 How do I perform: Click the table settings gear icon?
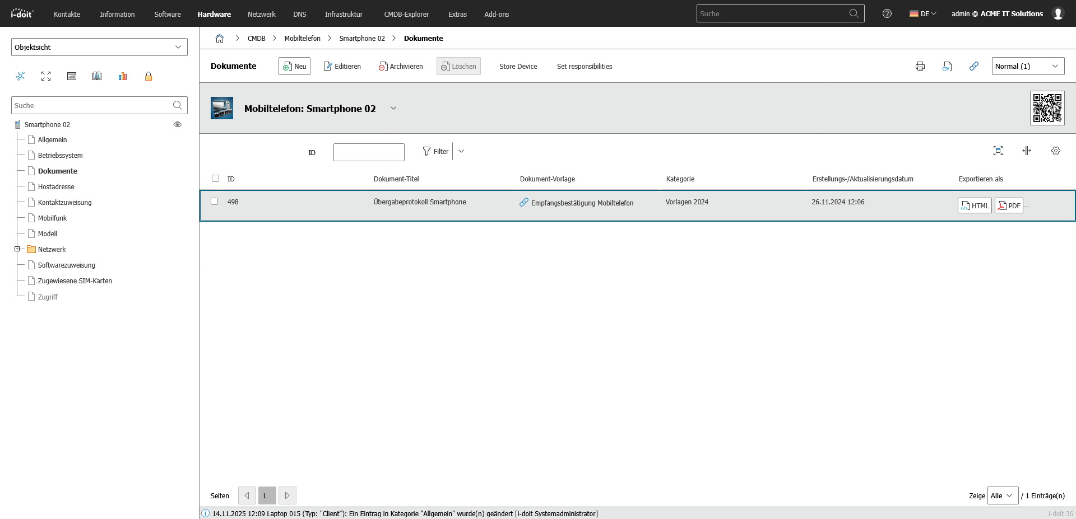click(x=1055, y=151)
